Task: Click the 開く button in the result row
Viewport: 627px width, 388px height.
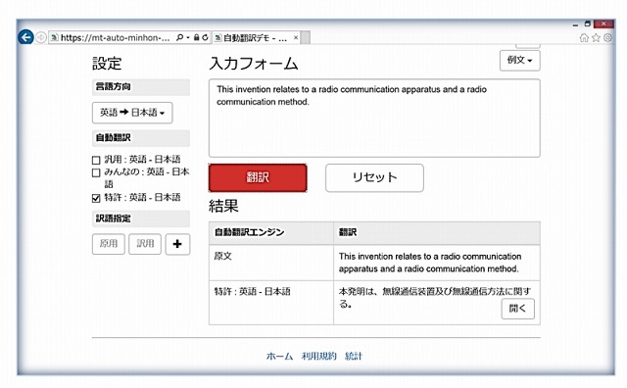Action: coord(518,309)
